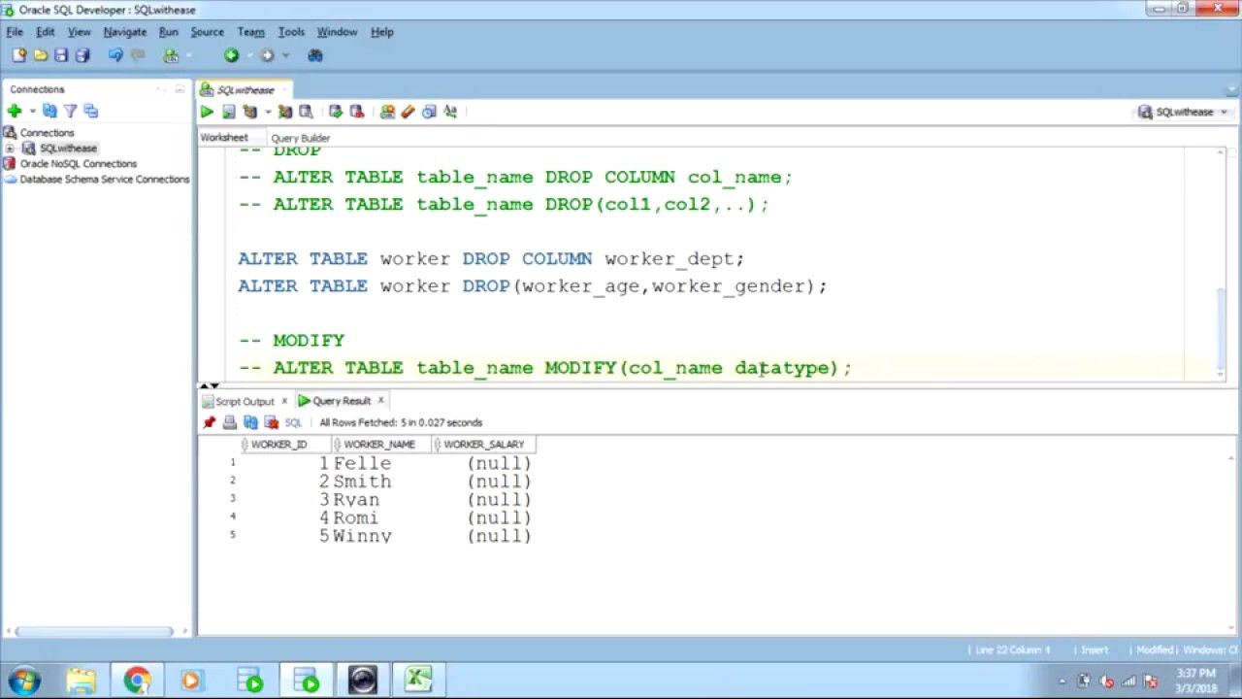
Task: Close the Script Output tab
Action: pos(284,401)
